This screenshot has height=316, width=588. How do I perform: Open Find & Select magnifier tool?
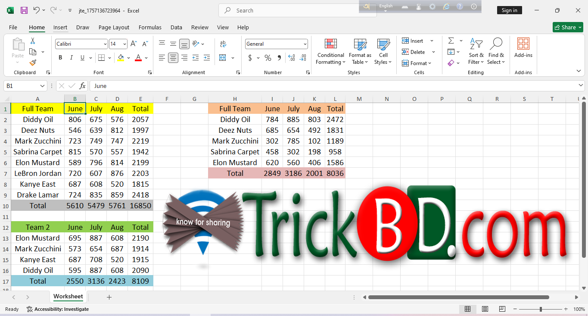[496, 44]
